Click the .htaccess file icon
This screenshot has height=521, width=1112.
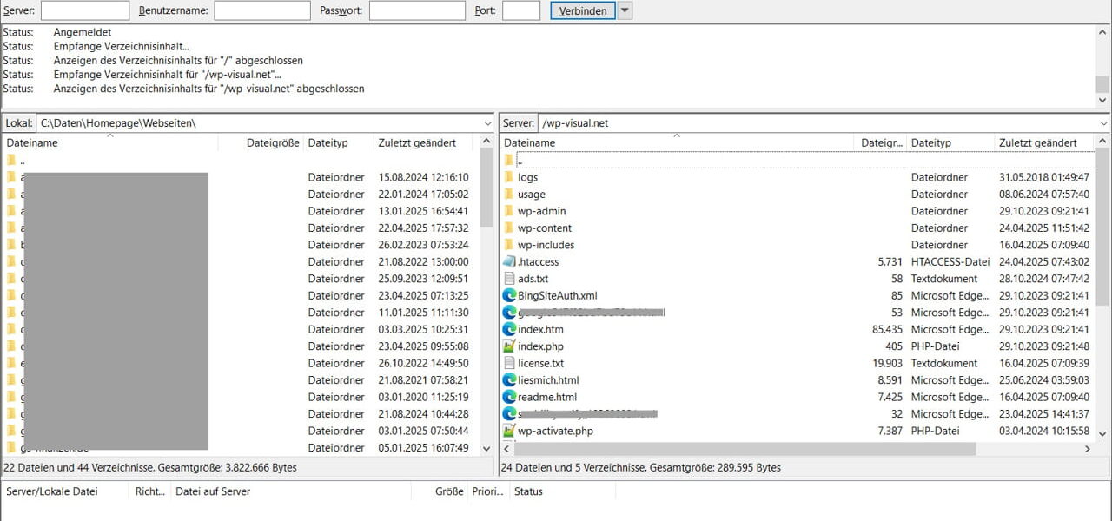[x=509, y=261]
